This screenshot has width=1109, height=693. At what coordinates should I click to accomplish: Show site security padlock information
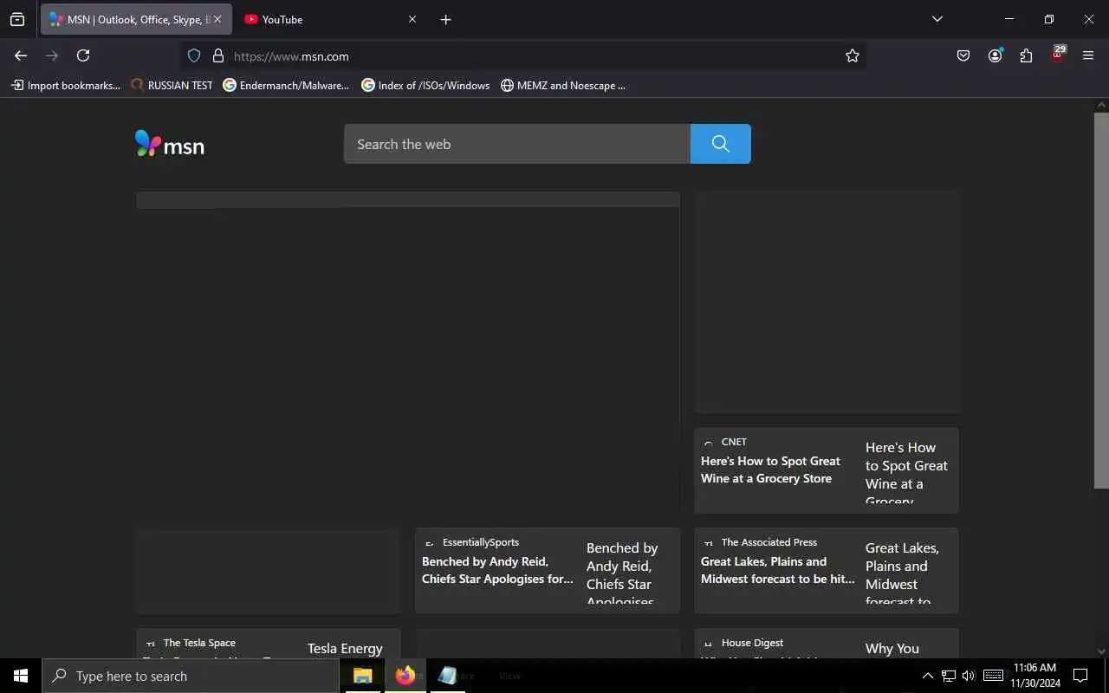pos(218,55)
